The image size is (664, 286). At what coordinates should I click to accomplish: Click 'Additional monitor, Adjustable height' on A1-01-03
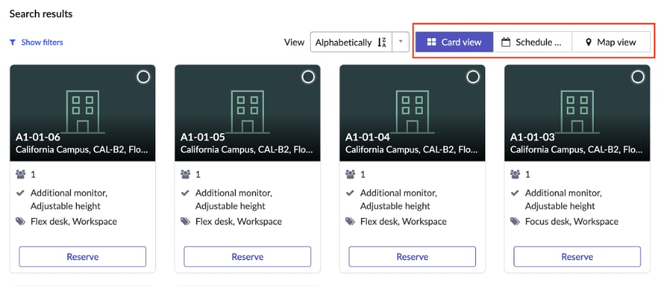click(564, 200)
